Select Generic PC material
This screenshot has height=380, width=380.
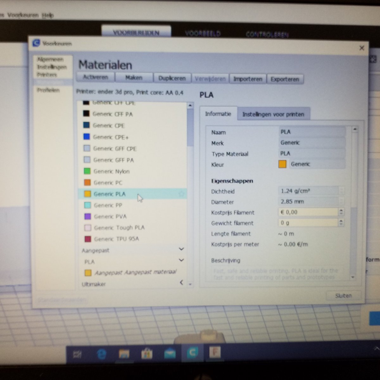(x=132, y=183)
